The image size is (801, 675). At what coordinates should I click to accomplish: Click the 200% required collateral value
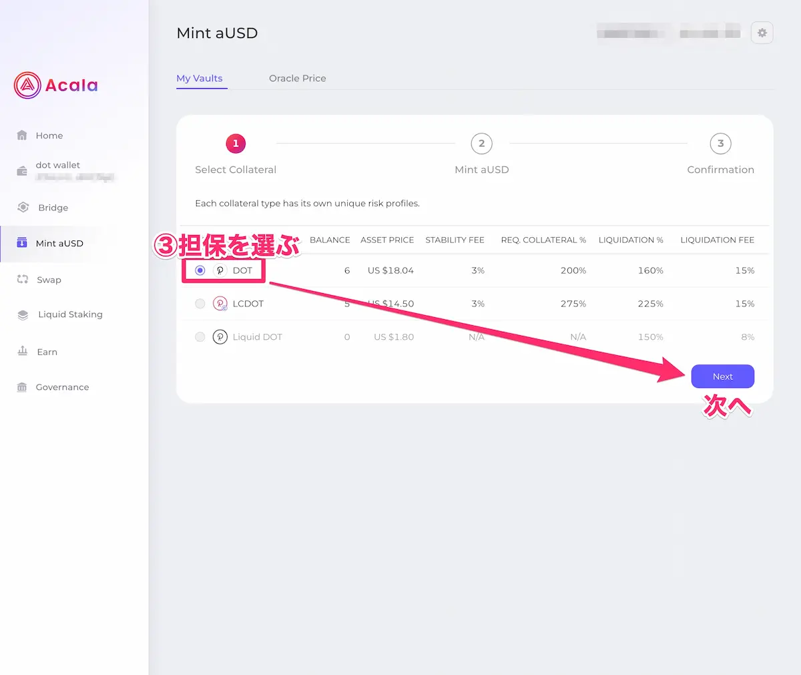tap(573, 270)
